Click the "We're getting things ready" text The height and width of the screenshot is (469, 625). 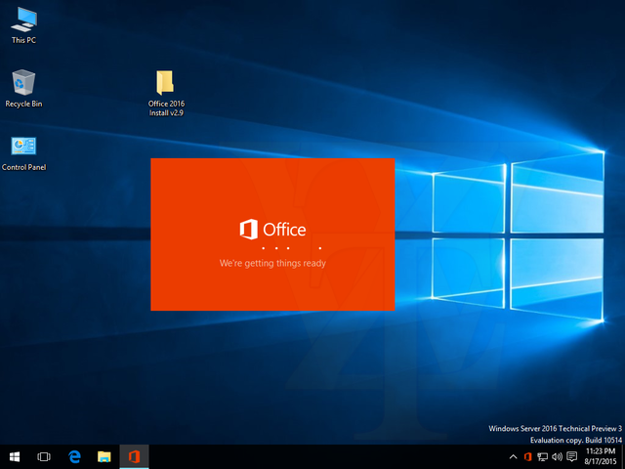pyautogui.click(x=272, y=263)
